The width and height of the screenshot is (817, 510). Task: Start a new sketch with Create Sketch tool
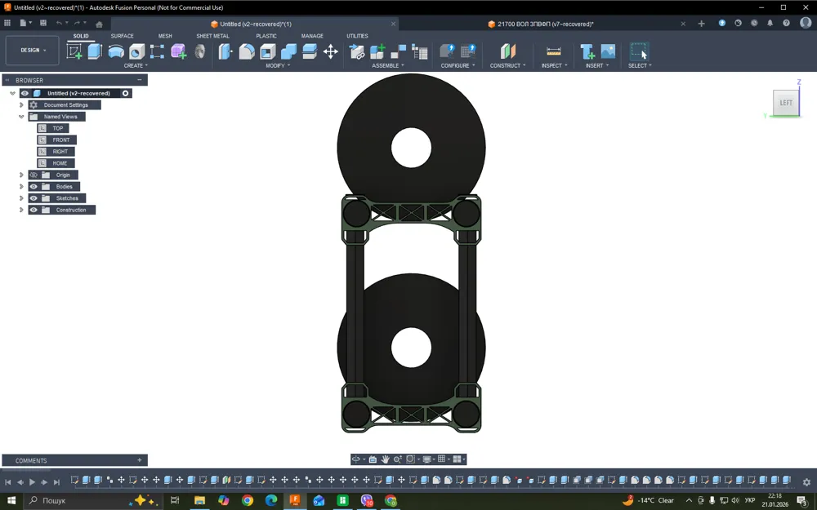coord(74,51)
